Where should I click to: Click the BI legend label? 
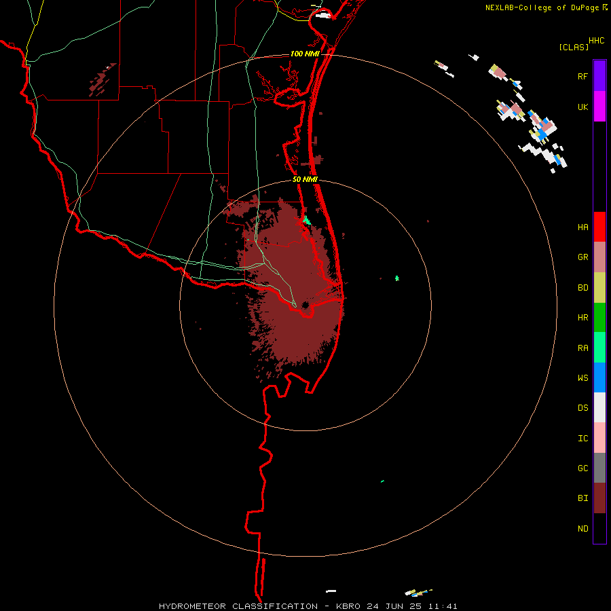pos(582,498)
